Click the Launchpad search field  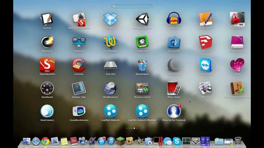coord(132,6)
